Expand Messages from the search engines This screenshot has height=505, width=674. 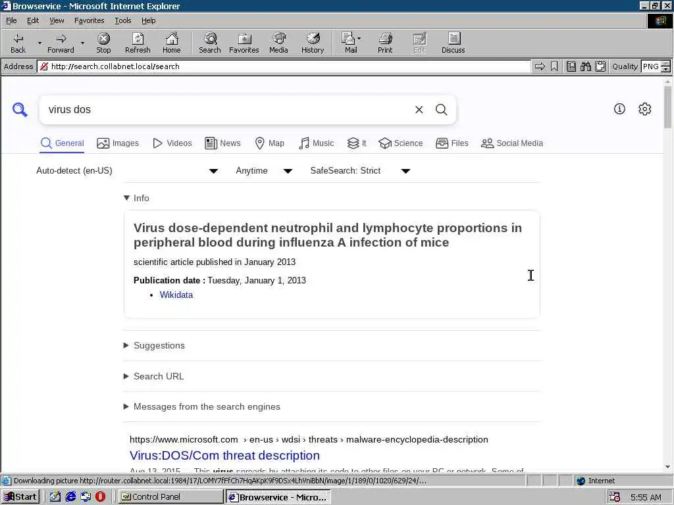point(201,406)
